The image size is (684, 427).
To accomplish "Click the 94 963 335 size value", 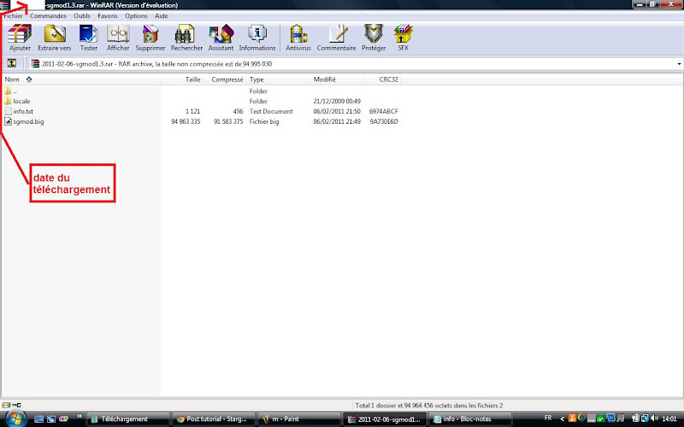I will coord(186,121).
